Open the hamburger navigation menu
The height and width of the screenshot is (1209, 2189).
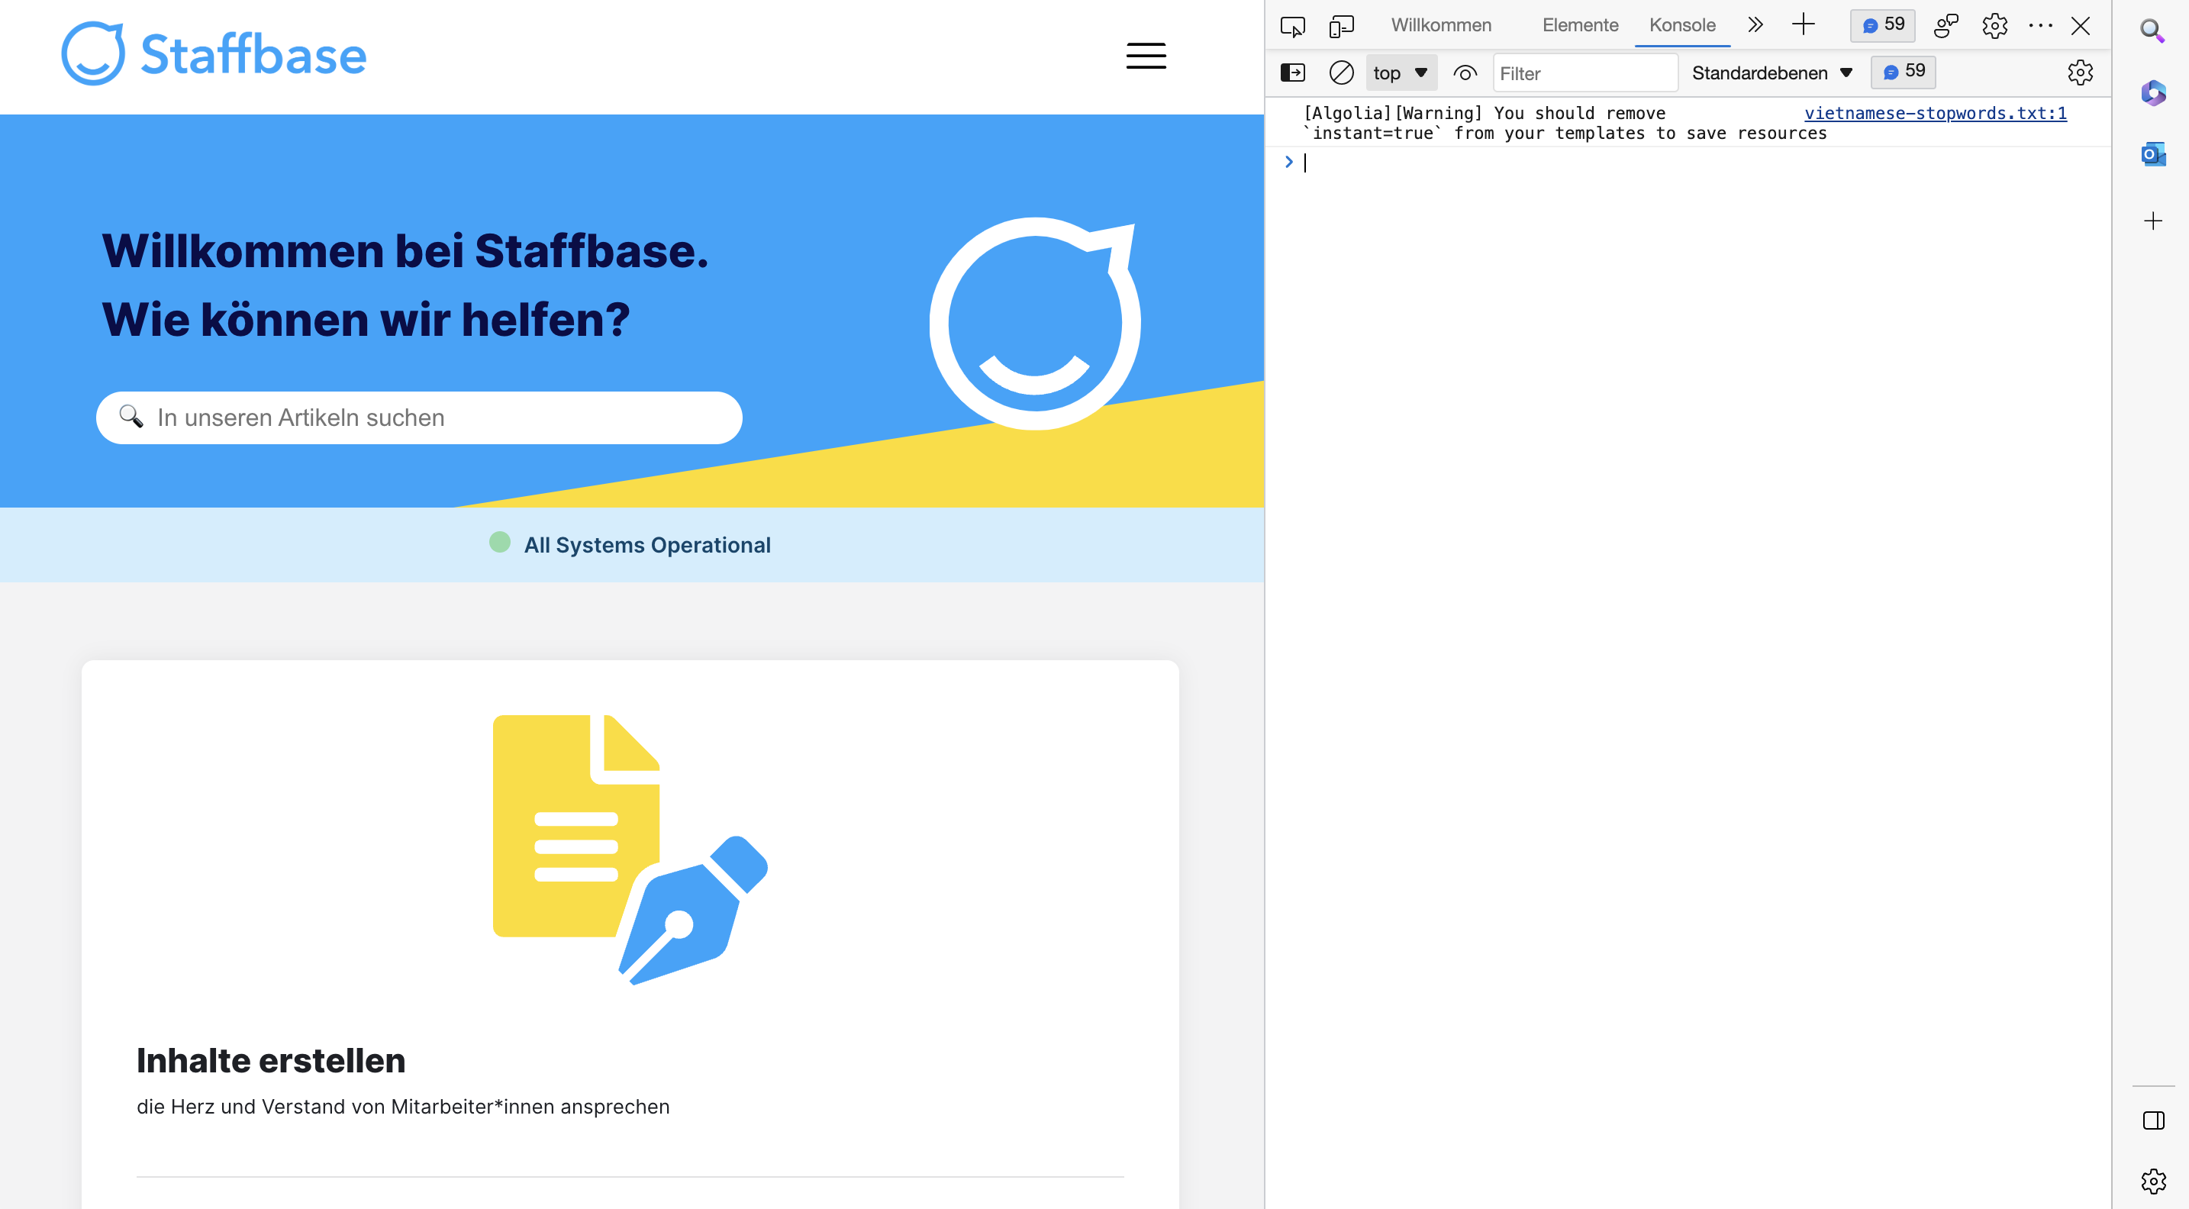1146,55
